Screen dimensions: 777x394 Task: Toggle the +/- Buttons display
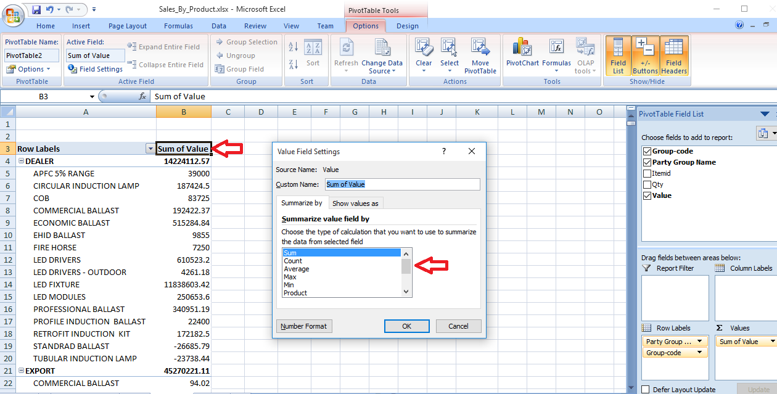click(645, 55)
